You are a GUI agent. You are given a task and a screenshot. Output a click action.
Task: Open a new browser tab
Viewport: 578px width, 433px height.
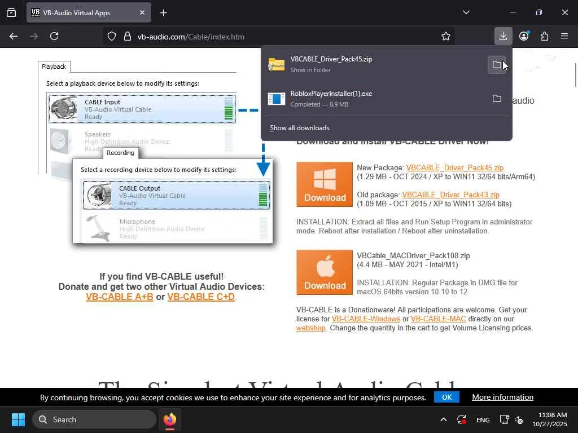tap(163, 13)
